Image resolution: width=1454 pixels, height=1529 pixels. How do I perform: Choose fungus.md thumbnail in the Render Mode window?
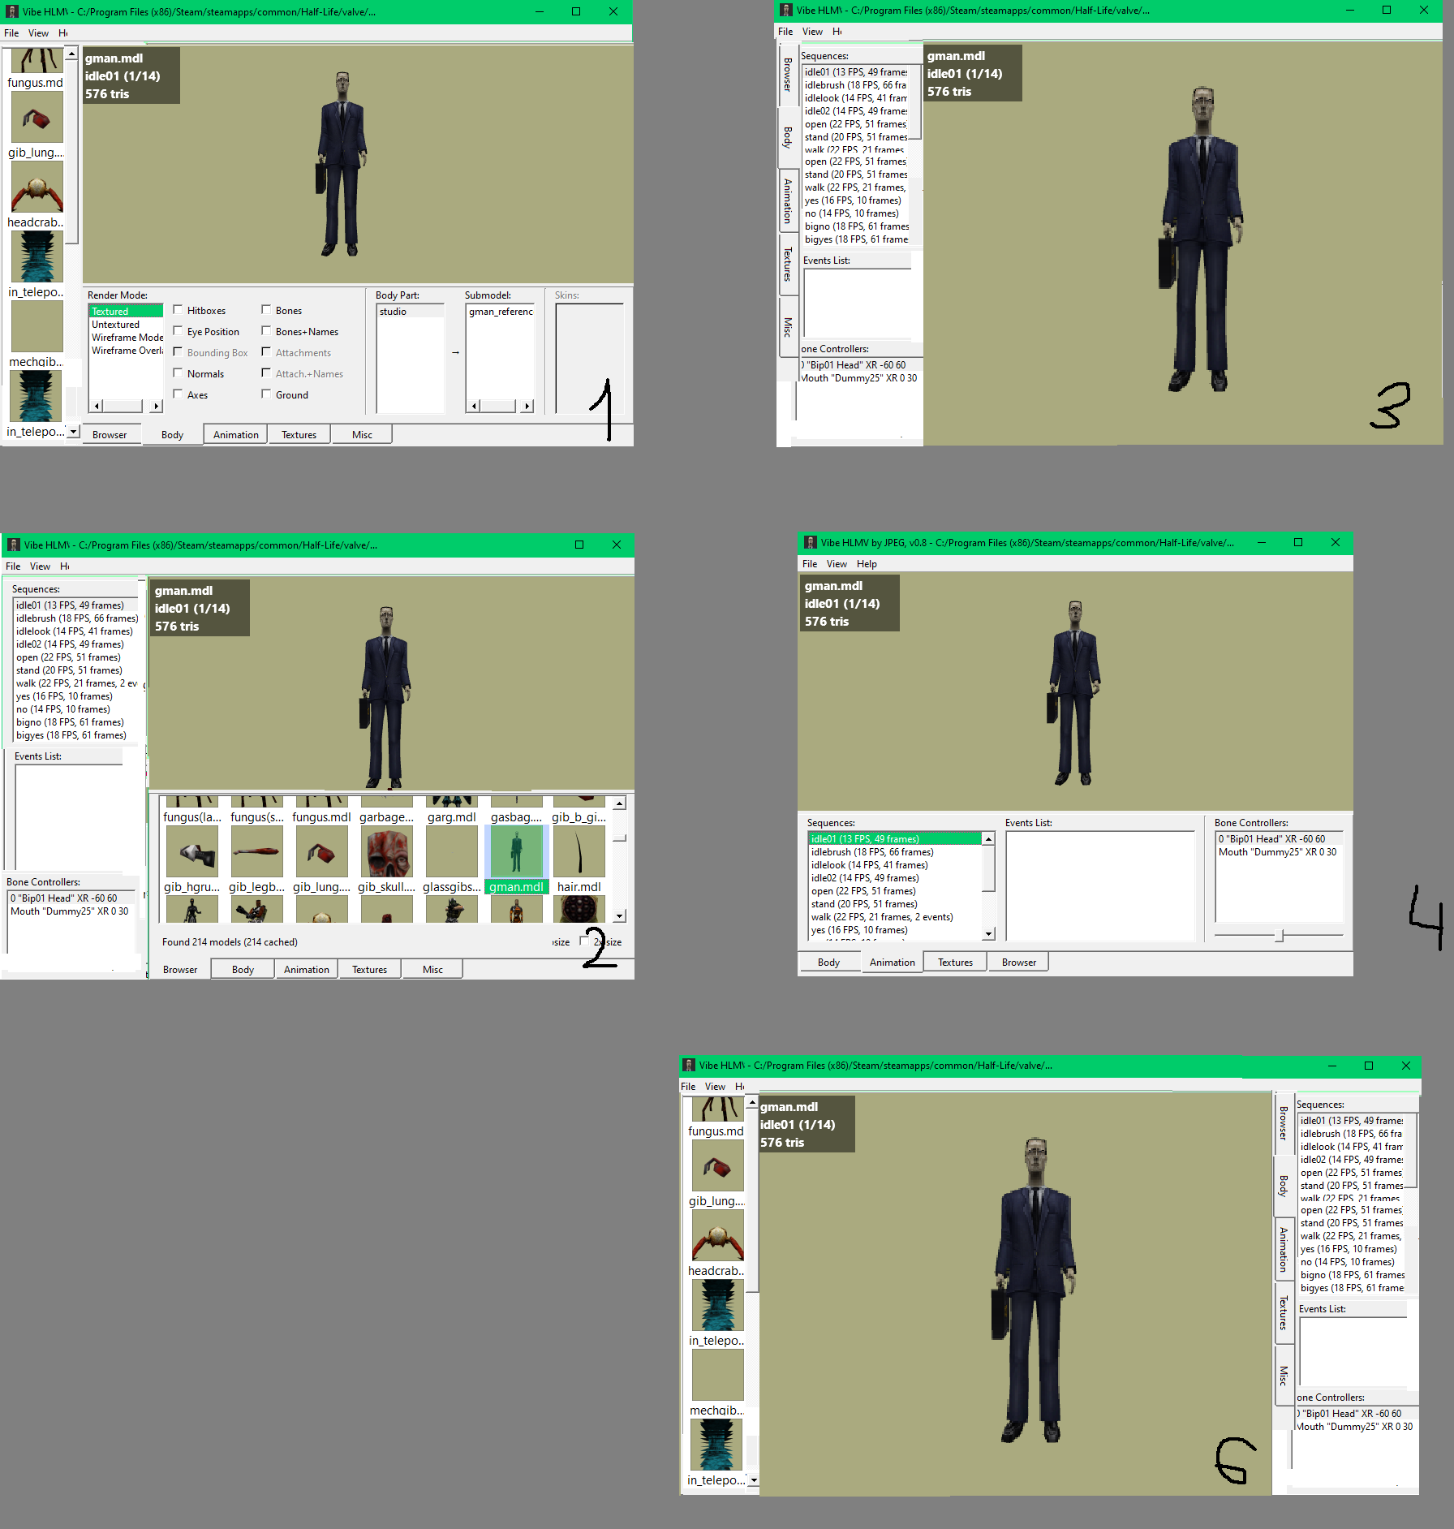click(x=37, y=61)
